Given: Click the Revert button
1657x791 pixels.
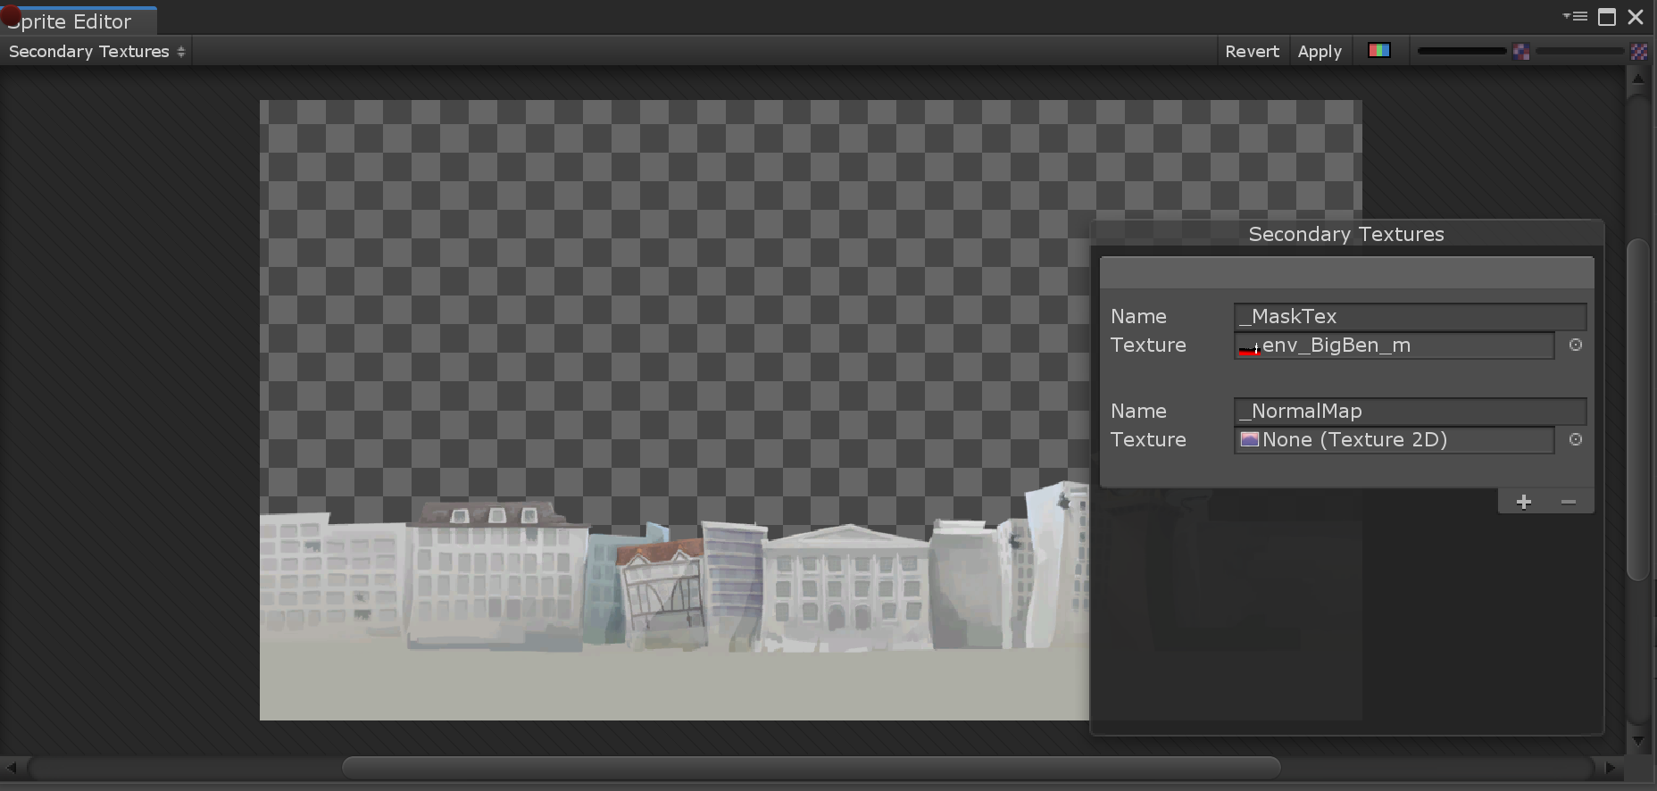Looking at the screenshot, I should tap(1252, 52).
